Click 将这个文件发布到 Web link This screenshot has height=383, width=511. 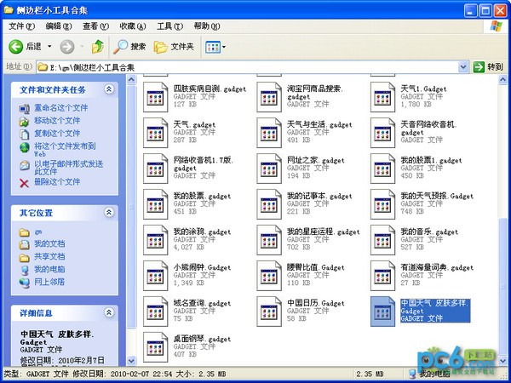tap(65, 149)
